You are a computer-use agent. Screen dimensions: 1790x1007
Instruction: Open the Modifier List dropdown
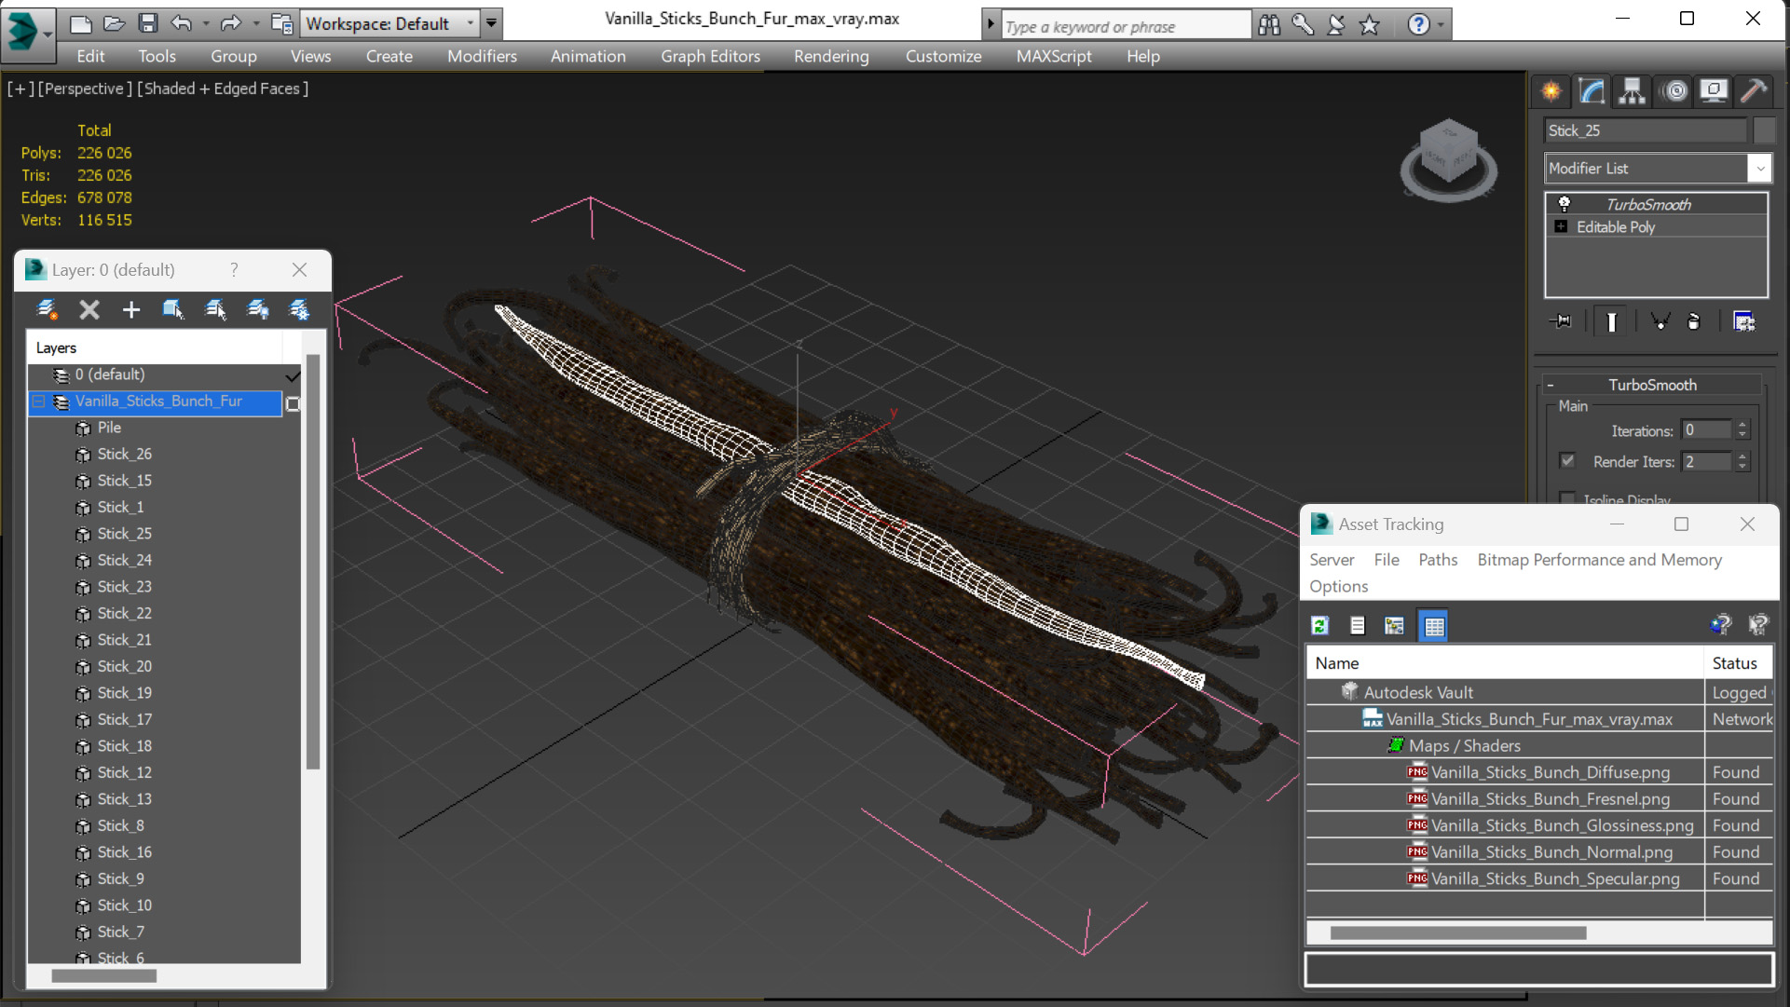click(1759, 169)
